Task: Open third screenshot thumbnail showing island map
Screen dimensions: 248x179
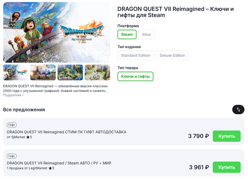Action: (70, 73)
